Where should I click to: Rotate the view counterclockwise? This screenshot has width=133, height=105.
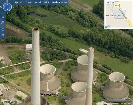3,35
